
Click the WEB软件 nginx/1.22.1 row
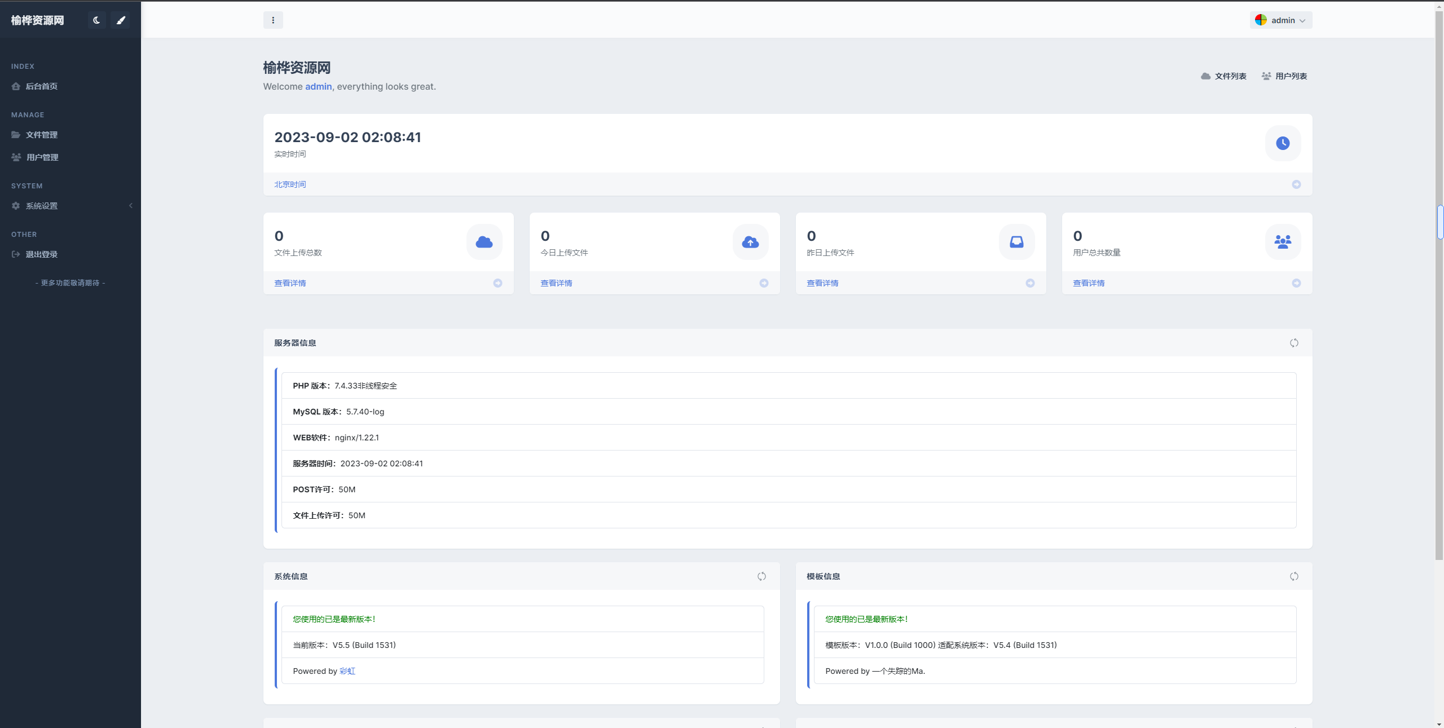[789, 438]
